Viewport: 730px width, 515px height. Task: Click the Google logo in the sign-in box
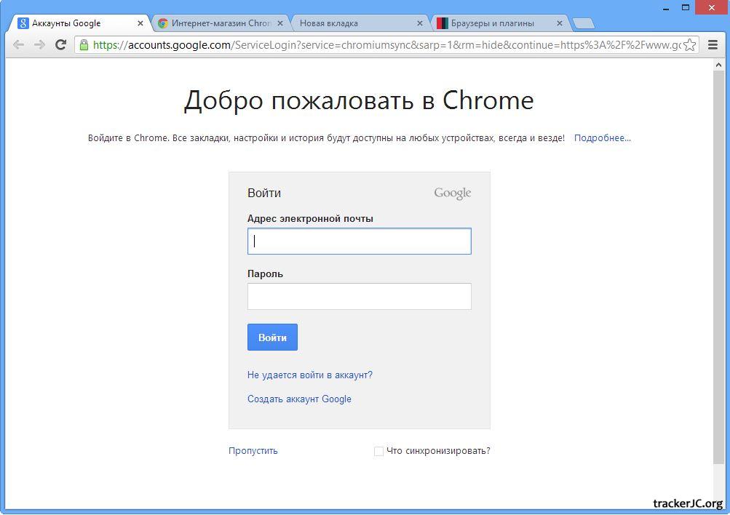tap(452, 193)
